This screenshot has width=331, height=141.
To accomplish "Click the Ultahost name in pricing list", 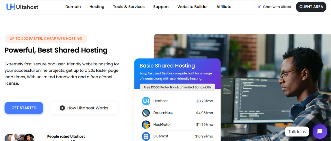I will (161, 101).
